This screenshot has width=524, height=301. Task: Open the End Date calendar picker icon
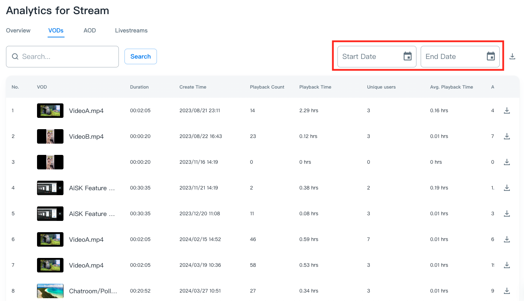point(491,56)
